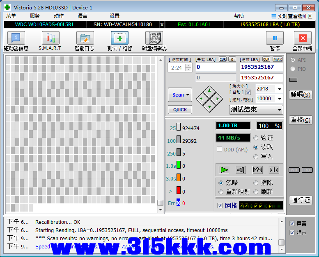319x257 pixels.
Task: Open the 设置 settings menu
Action: pos(115,16)
